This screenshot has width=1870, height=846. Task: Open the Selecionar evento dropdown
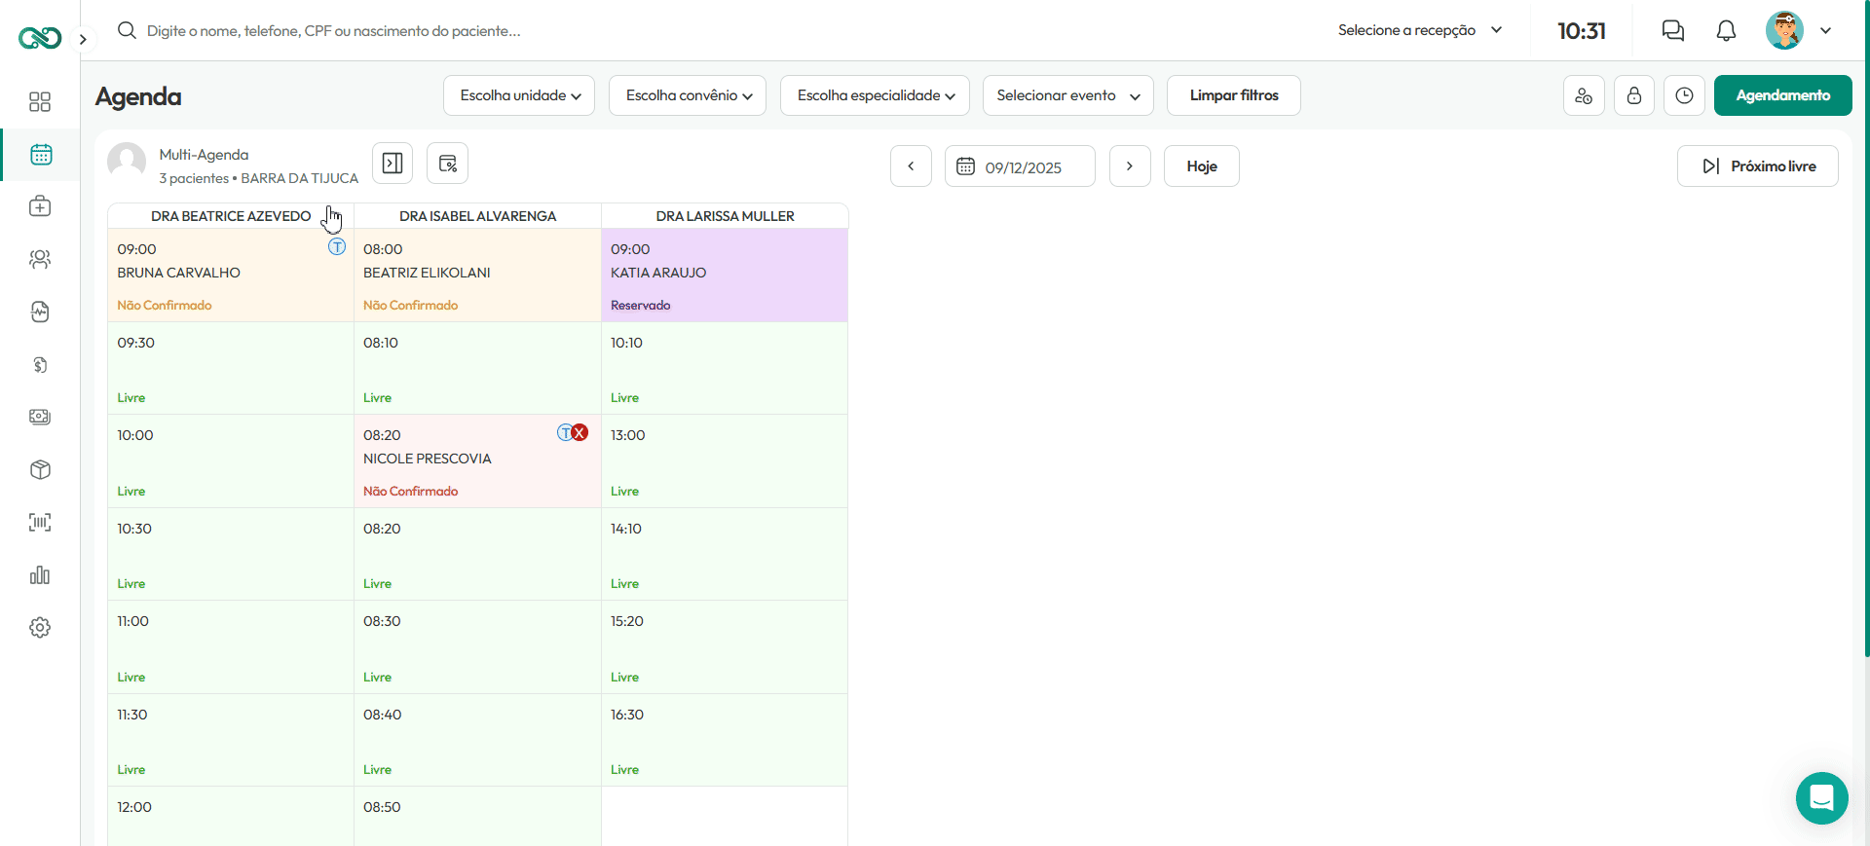(x=1068, y=95)
